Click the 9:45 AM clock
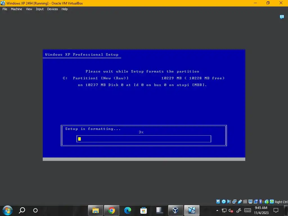This screenshot has height=216, width=288. point(261,208)
